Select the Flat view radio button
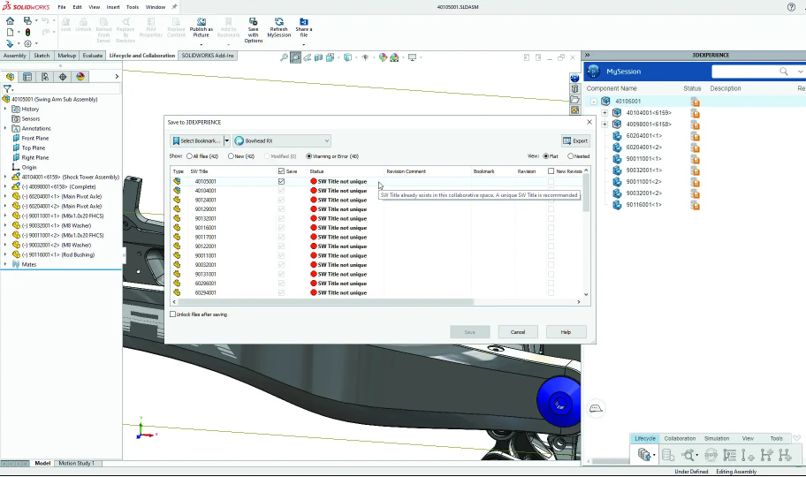 pos(546,156)
